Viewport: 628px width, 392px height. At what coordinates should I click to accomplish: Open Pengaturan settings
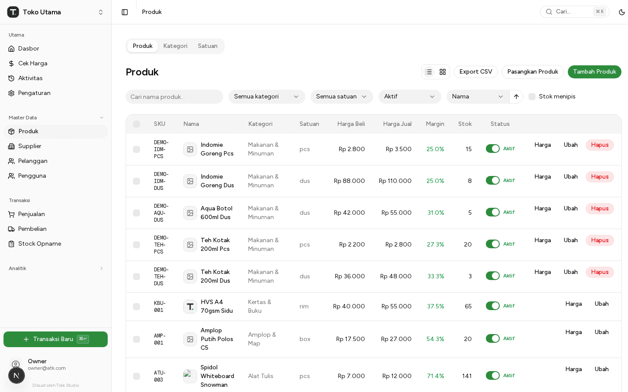[x=55, y=93]
